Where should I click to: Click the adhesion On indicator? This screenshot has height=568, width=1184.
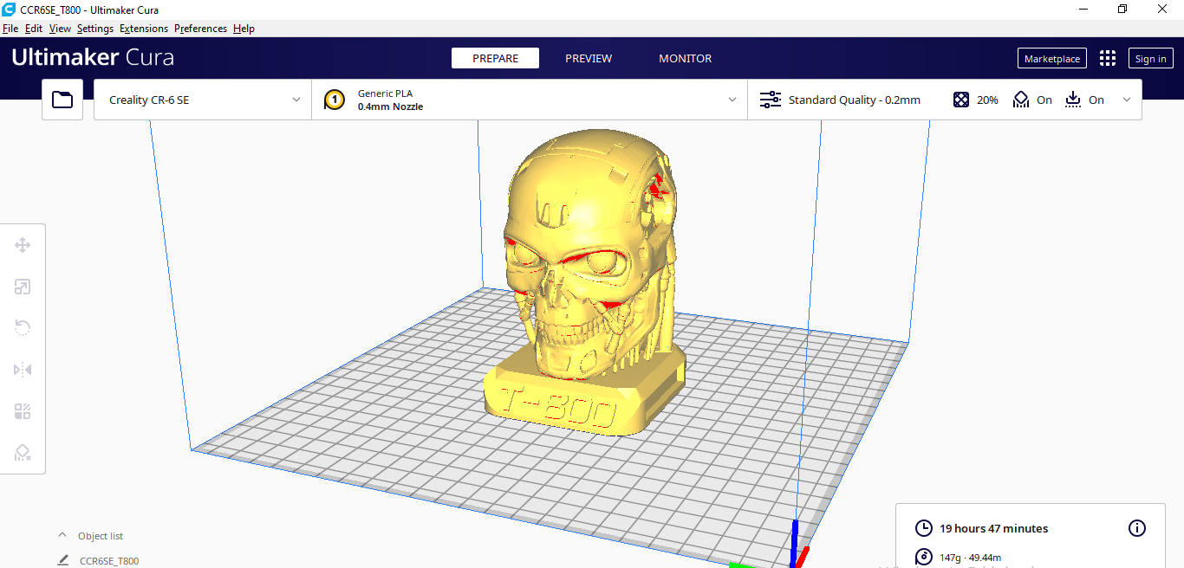1084,100
